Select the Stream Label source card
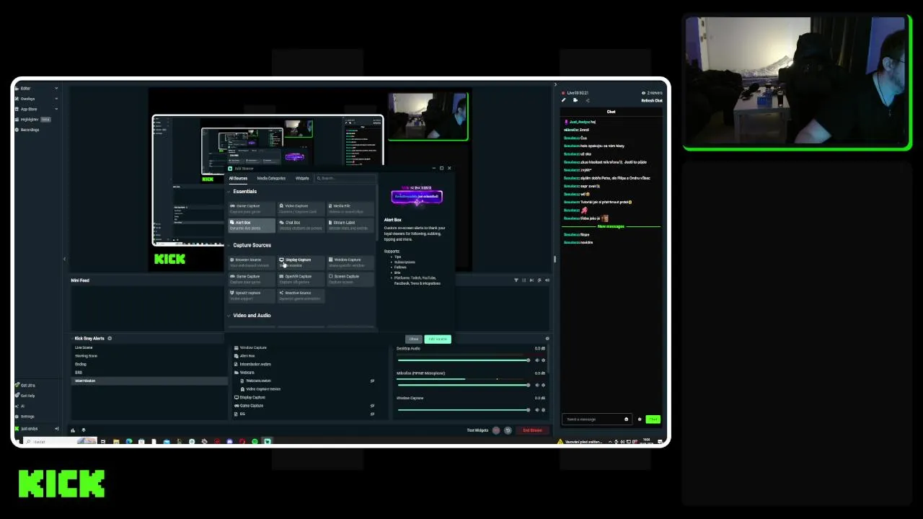Image resolution: width=923 pixels, height=519 pixels. click(350, 226)
